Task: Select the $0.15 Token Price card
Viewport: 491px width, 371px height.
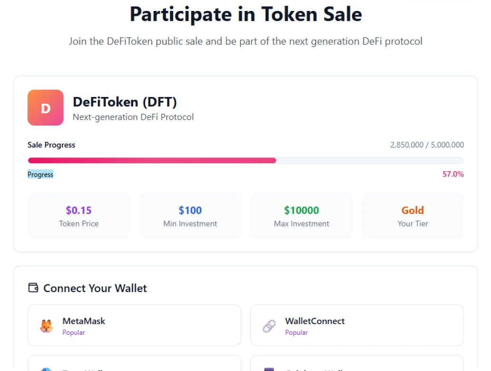Action: pyautogui.click(x=79, y=215)
